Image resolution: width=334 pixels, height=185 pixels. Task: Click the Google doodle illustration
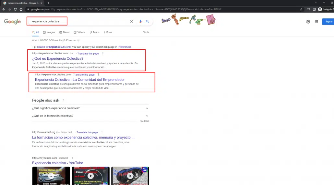(188, 19)
